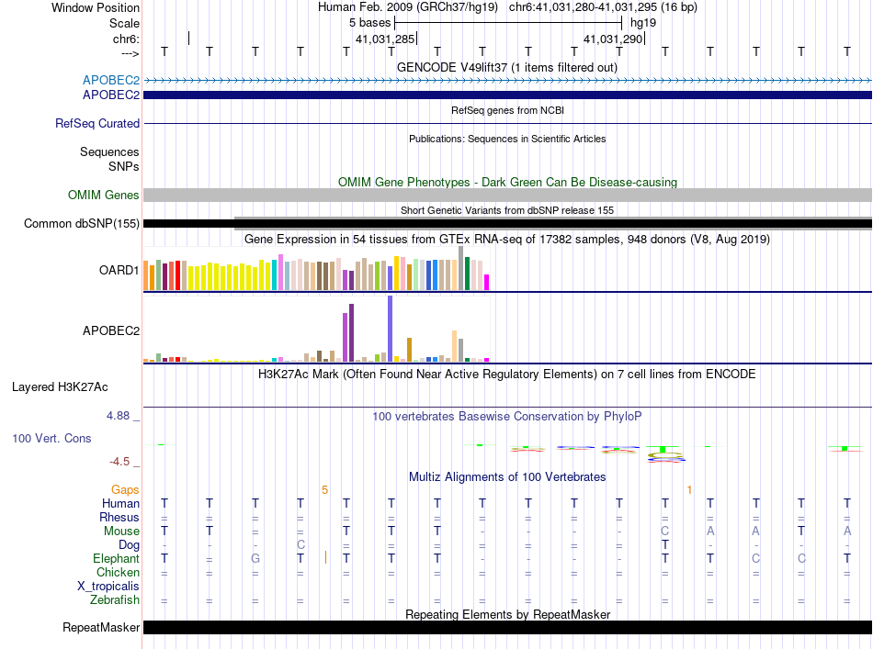Open the RepeatMasker track label
Screen dimensions: 873x649
[x=101, y=627]
